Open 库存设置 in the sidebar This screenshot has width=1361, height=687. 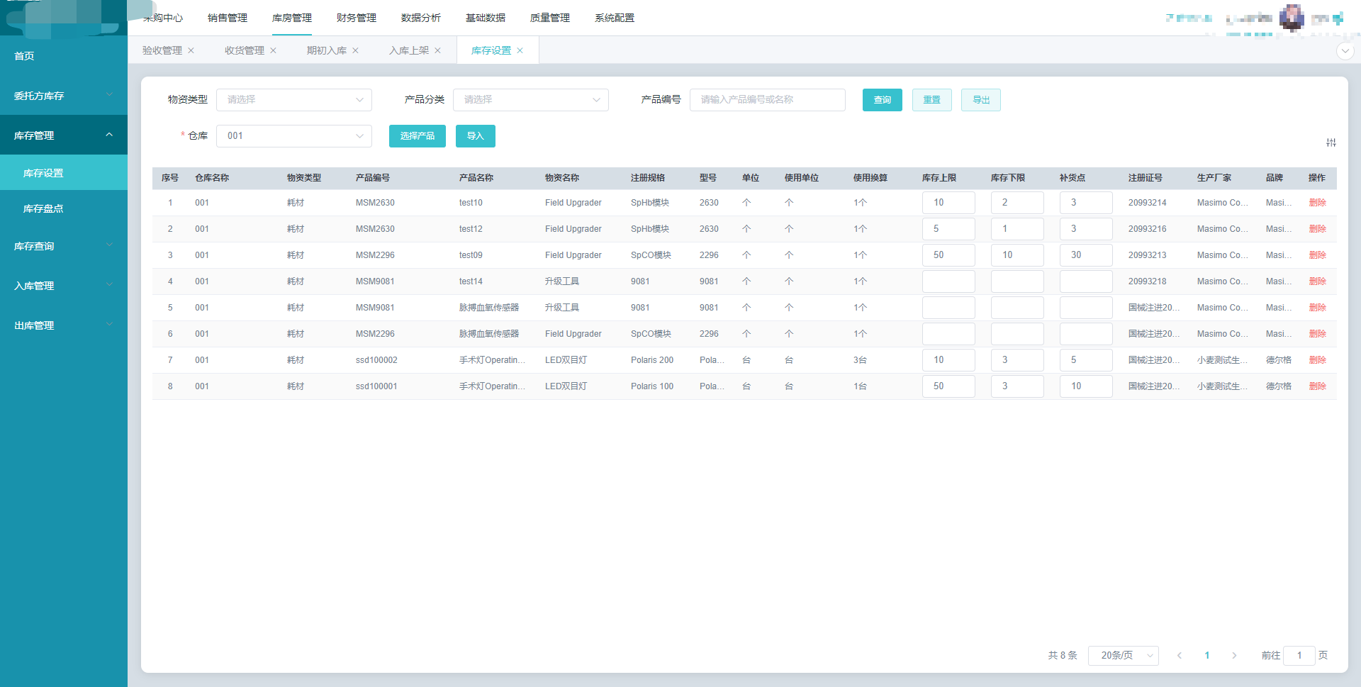[x=64, y=173]
